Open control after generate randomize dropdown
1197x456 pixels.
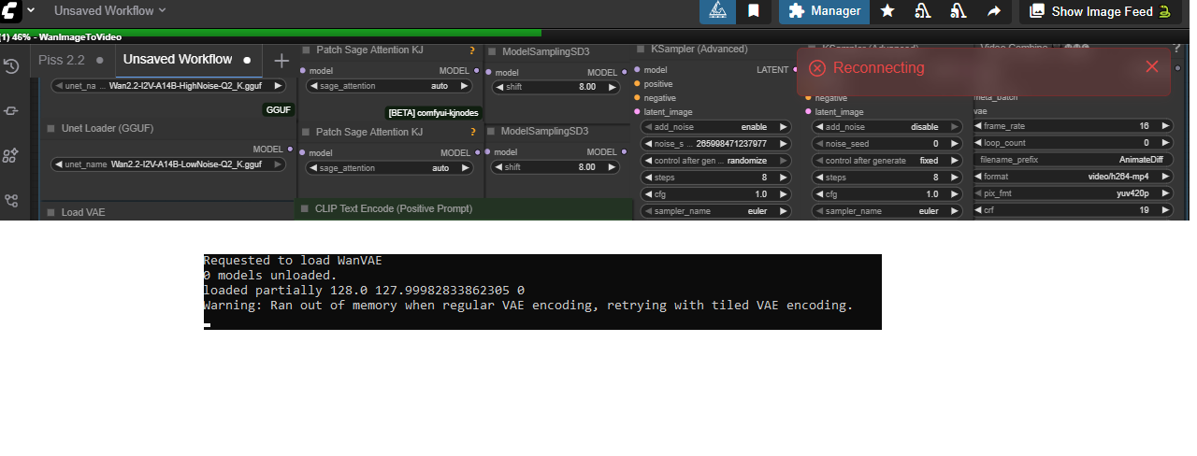(x=715, y=160)
